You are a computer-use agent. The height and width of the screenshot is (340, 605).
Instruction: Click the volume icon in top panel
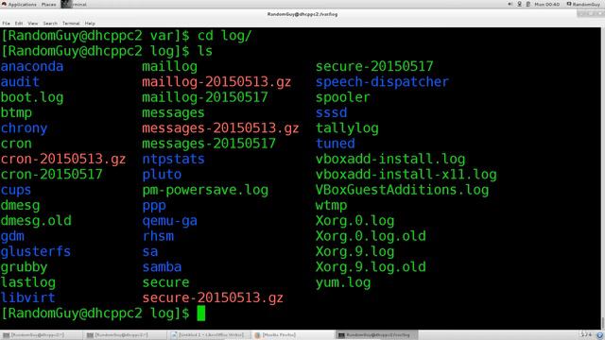[x=510, y=4]
